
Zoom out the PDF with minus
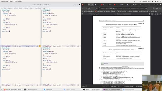pyautogui.click(x=113, y=14)
